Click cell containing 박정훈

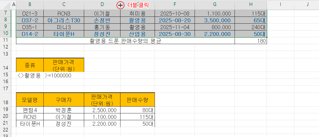click(64, 110)
